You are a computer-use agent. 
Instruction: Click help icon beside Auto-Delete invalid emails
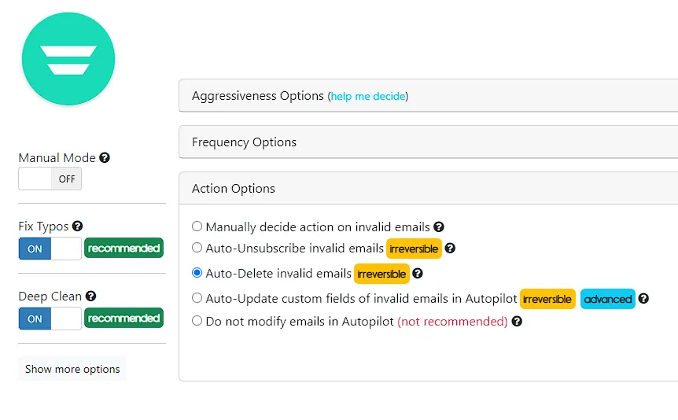418,274
